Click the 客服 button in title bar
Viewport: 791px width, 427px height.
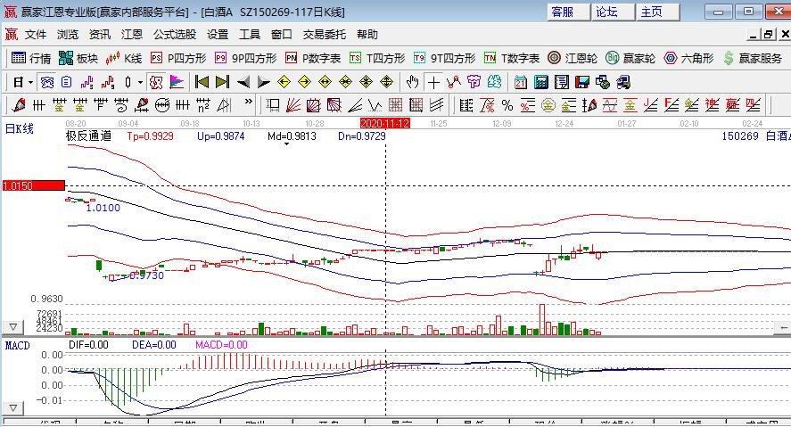[x=569, y=12]
